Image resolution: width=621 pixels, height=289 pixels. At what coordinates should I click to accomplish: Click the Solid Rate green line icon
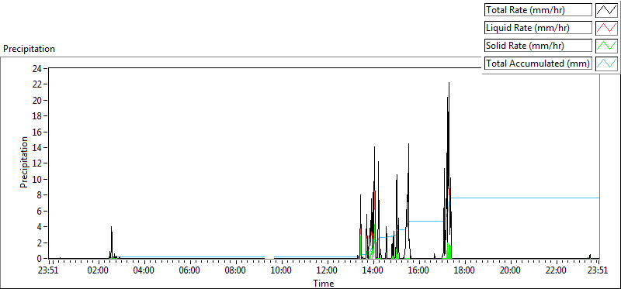[x=605, y=46]
